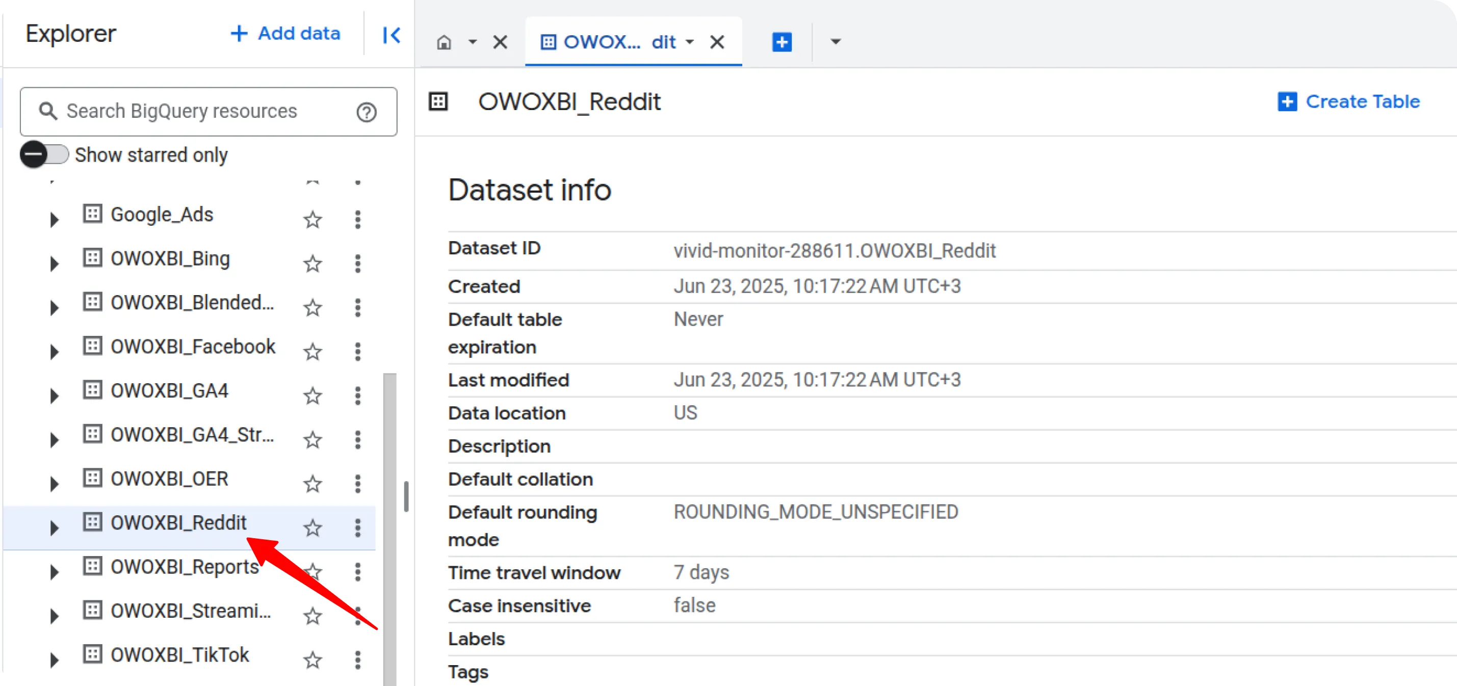The width and height of the screenshot is (1457, 686).
Task: Expand the OWOXBI_Reddit dataset tree
Action: pyautogui.click(x=54, y=527)
